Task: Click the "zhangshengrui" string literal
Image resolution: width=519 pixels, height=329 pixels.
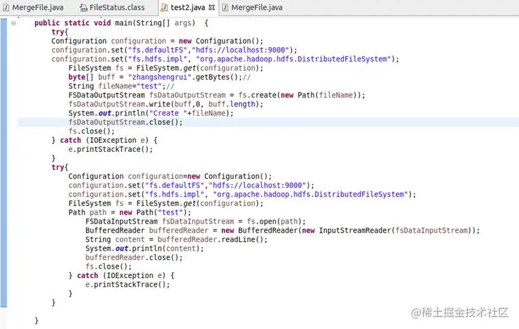Action: [x=160, y=77]
